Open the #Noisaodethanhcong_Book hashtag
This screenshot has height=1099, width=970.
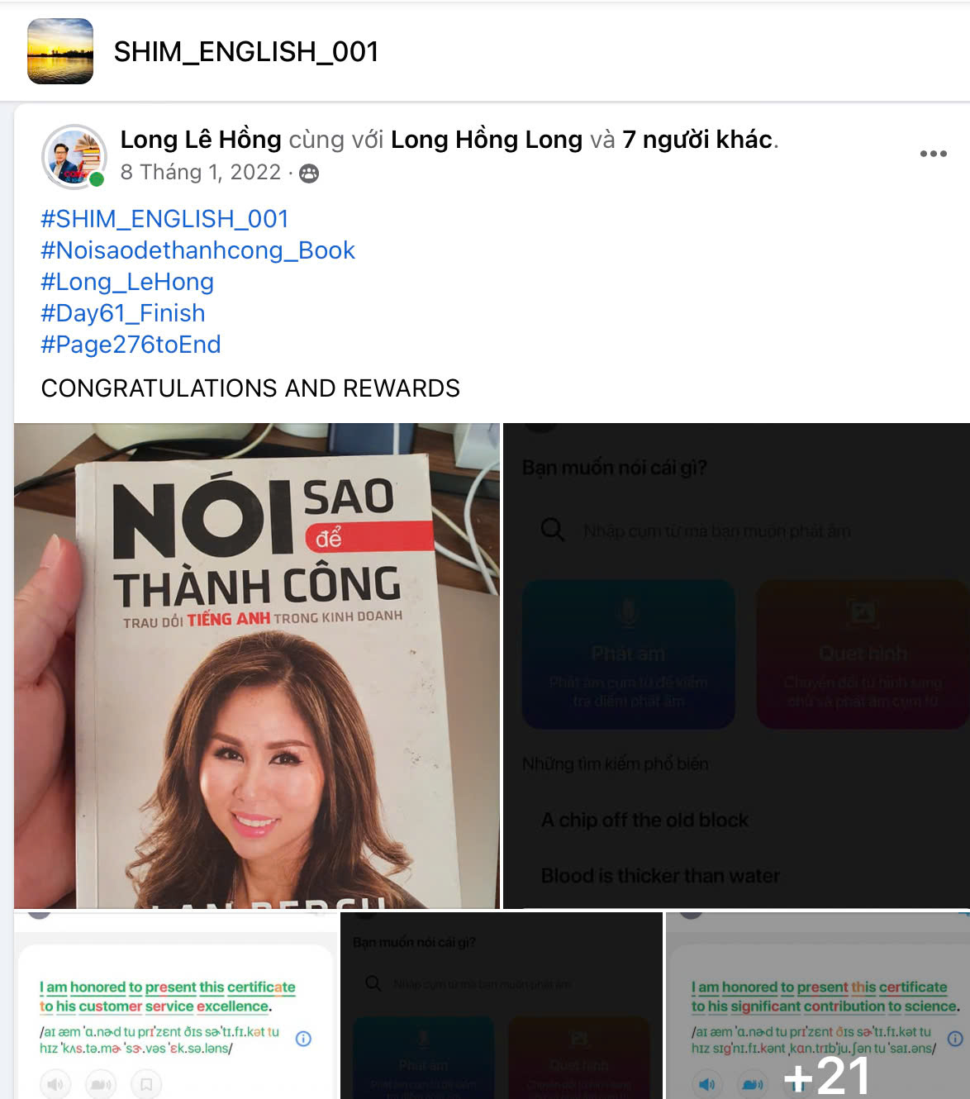(197, 250)
